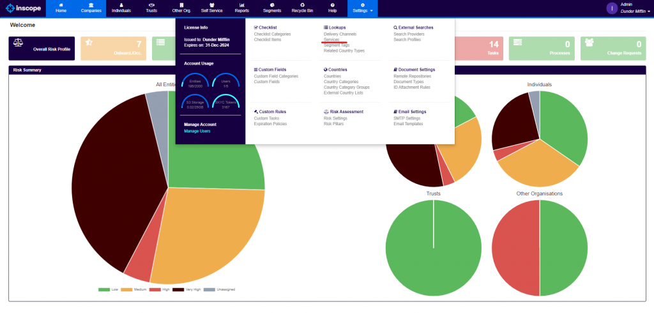Click the Inscope logo icon
654x313 pixels.
pyautogui.click(x=10, y=8)
